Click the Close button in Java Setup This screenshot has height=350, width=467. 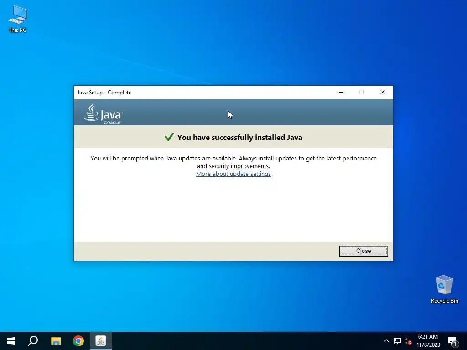[363, 251]
